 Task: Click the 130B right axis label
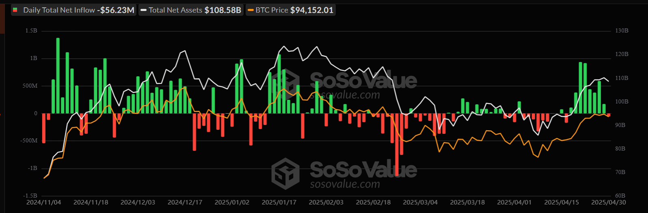pos(622,31)
